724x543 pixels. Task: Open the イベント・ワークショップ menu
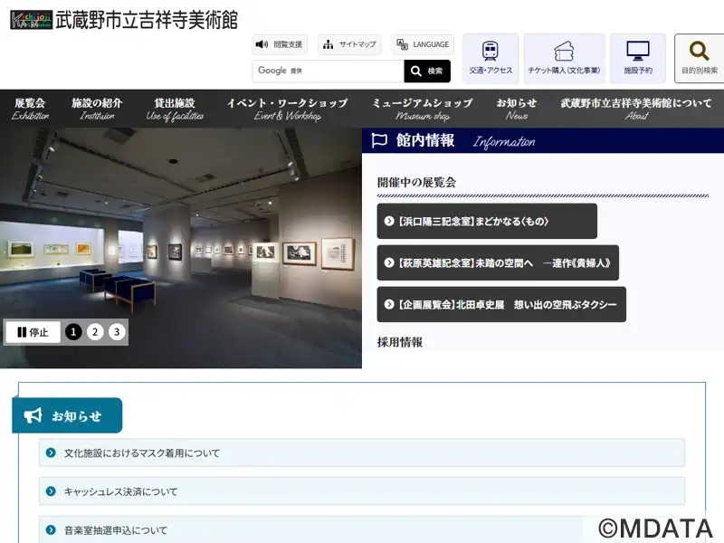(287, 109)
